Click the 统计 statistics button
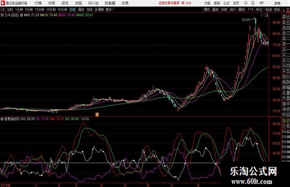The width and height of the screenshot is (290, 187). 233,10
